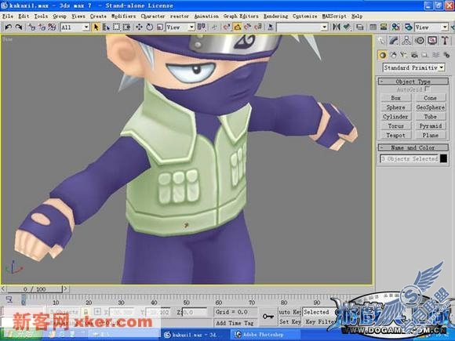
Task: Open the Rendering menu
Action: coord(275,16)
